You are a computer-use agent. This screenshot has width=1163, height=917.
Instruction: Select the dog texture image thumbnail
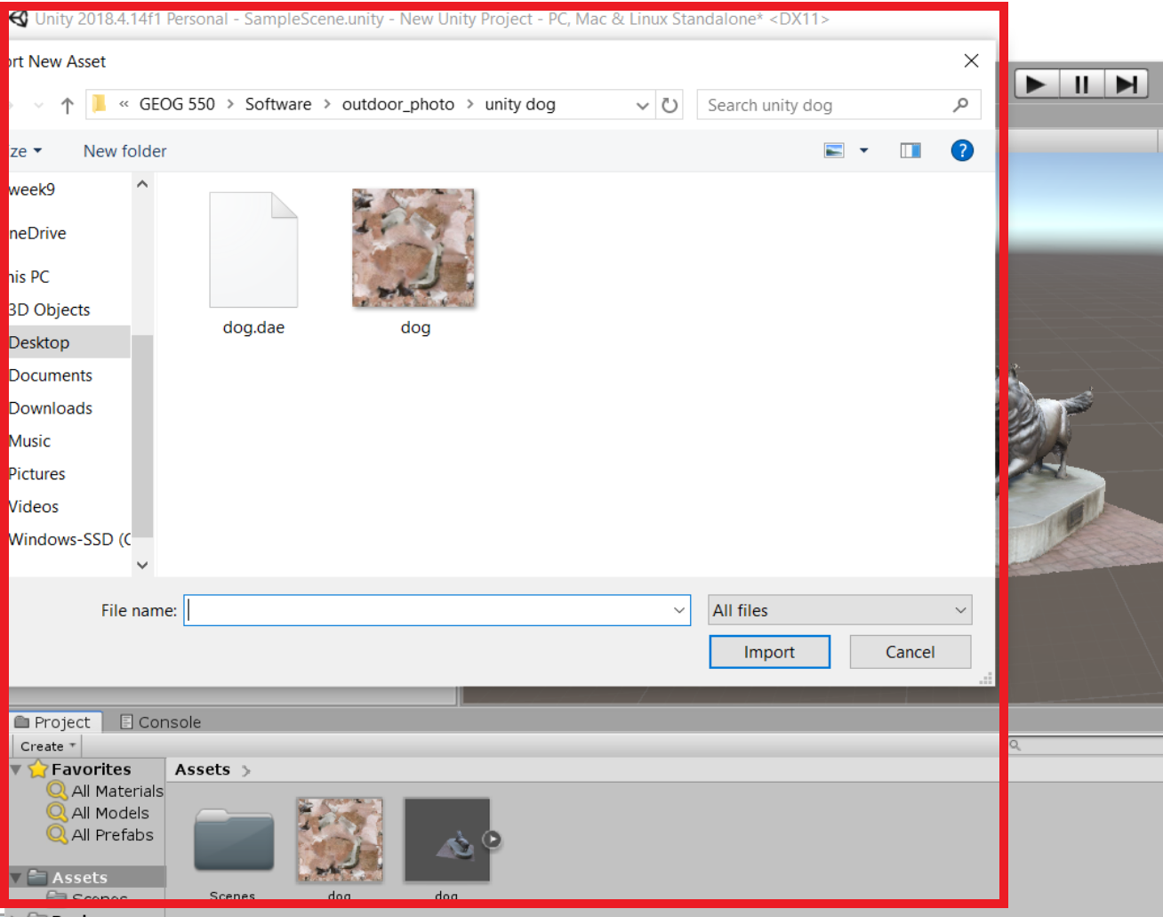(x=413, y=249)
